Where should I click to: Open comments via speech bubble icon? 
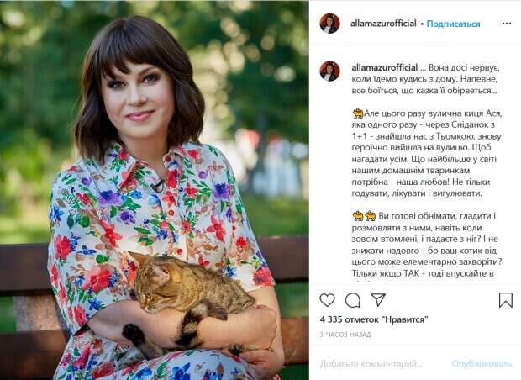click(353, 300)
